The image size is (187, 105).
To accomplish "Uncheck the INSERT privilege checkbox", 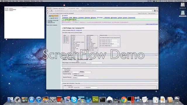I will tap(64, 38).
